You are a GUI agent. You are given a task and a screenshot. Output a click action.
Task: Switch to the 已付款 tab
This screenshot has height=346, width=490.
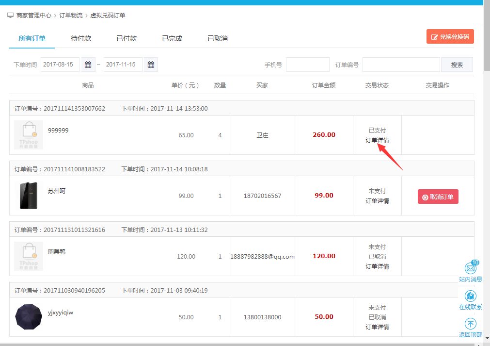click(x=126, y=38)
